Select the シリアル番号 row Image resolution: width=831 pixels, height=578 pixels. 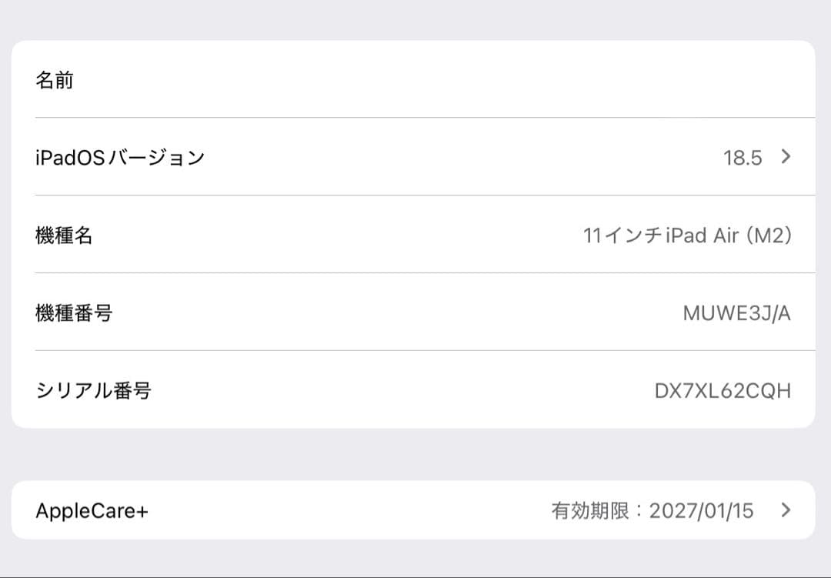tap(415, 391)
